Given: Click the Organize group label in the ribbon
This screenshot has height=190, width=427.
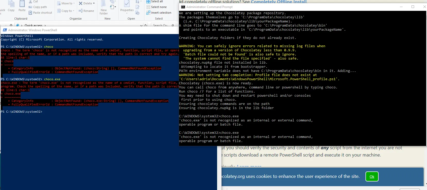Looking at the screenshot, I should [75, 19].
